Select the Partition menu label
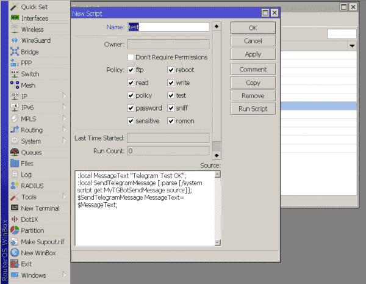Viewport: 366px width, 284px height. [32, 230]
